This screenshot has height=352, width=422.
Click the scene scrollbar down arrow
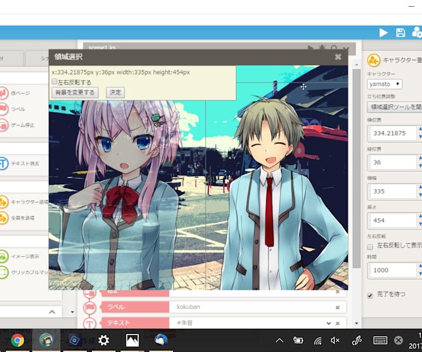pos(357,323)
